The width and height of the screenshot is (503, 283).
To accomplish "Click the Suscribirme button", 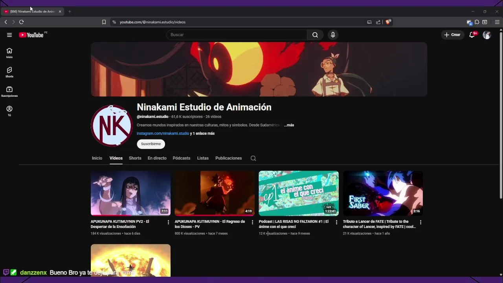I will point(151,144).
